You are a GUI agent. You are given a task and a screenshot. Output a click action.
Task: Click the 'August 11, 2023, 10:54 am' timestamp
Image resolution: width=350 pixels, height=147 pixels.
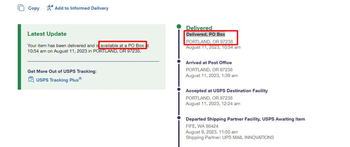pos(213,47)
